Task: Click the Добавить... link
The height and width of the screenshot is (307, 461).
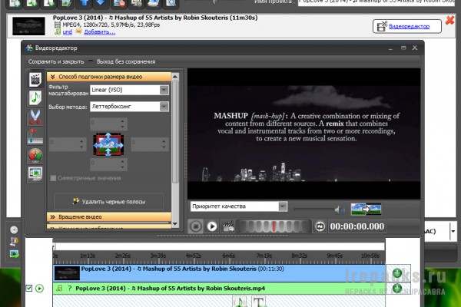Action: 100,31
